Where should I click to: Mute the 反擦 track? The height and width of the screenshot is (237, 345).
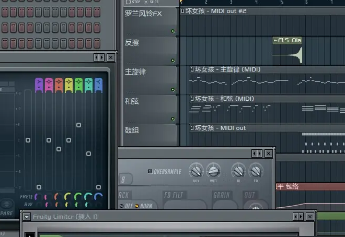click(x=172, y=61)
